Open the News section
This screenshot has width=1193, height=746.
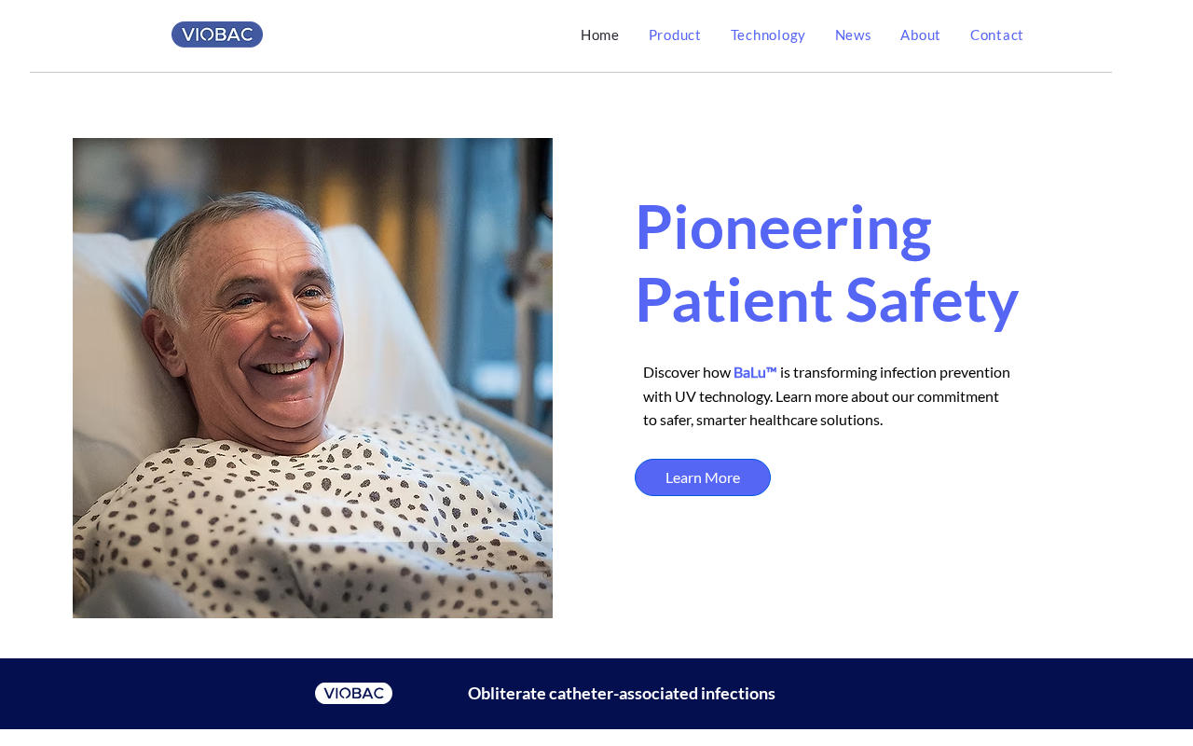point(853,35)
